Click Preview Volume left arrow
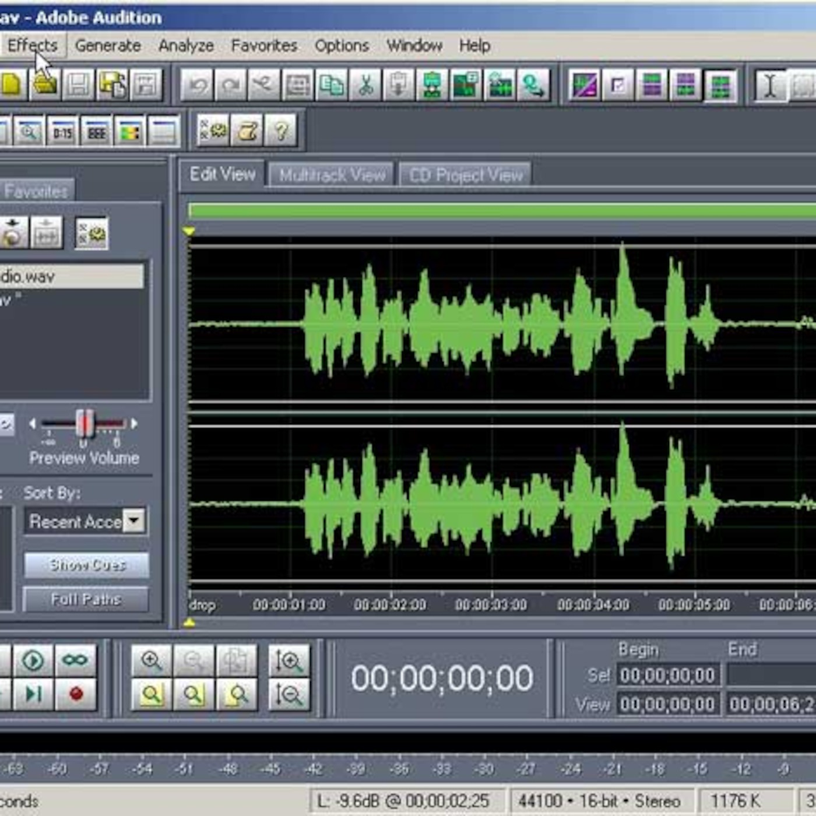 pyautogui.click(x=33, y=424)
